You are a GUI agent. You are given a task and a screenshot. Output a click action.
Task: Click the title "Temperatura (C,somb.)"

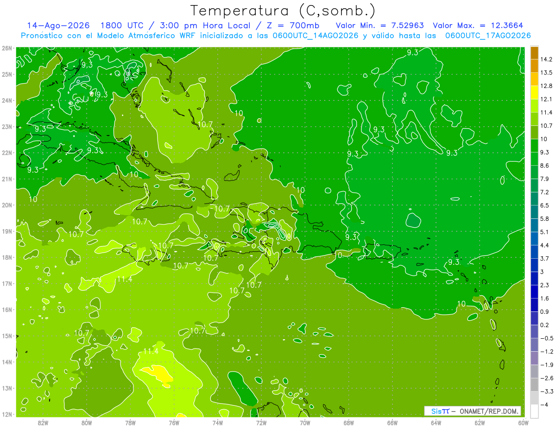(x=283, y=11)
